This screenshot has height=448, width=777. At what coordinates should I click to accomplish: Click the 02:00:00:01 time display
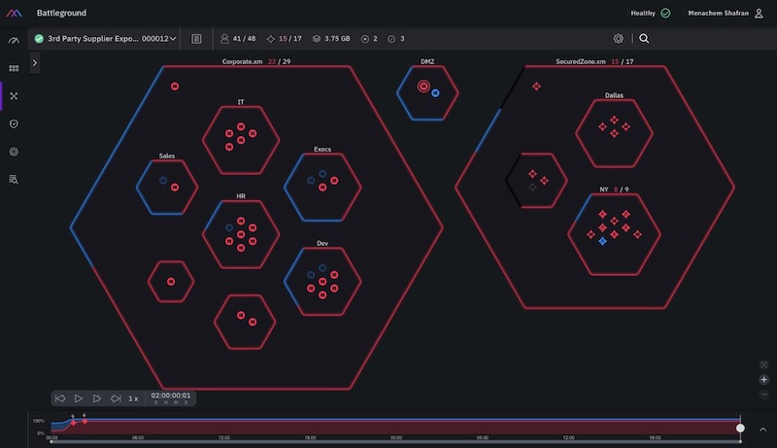171,397
